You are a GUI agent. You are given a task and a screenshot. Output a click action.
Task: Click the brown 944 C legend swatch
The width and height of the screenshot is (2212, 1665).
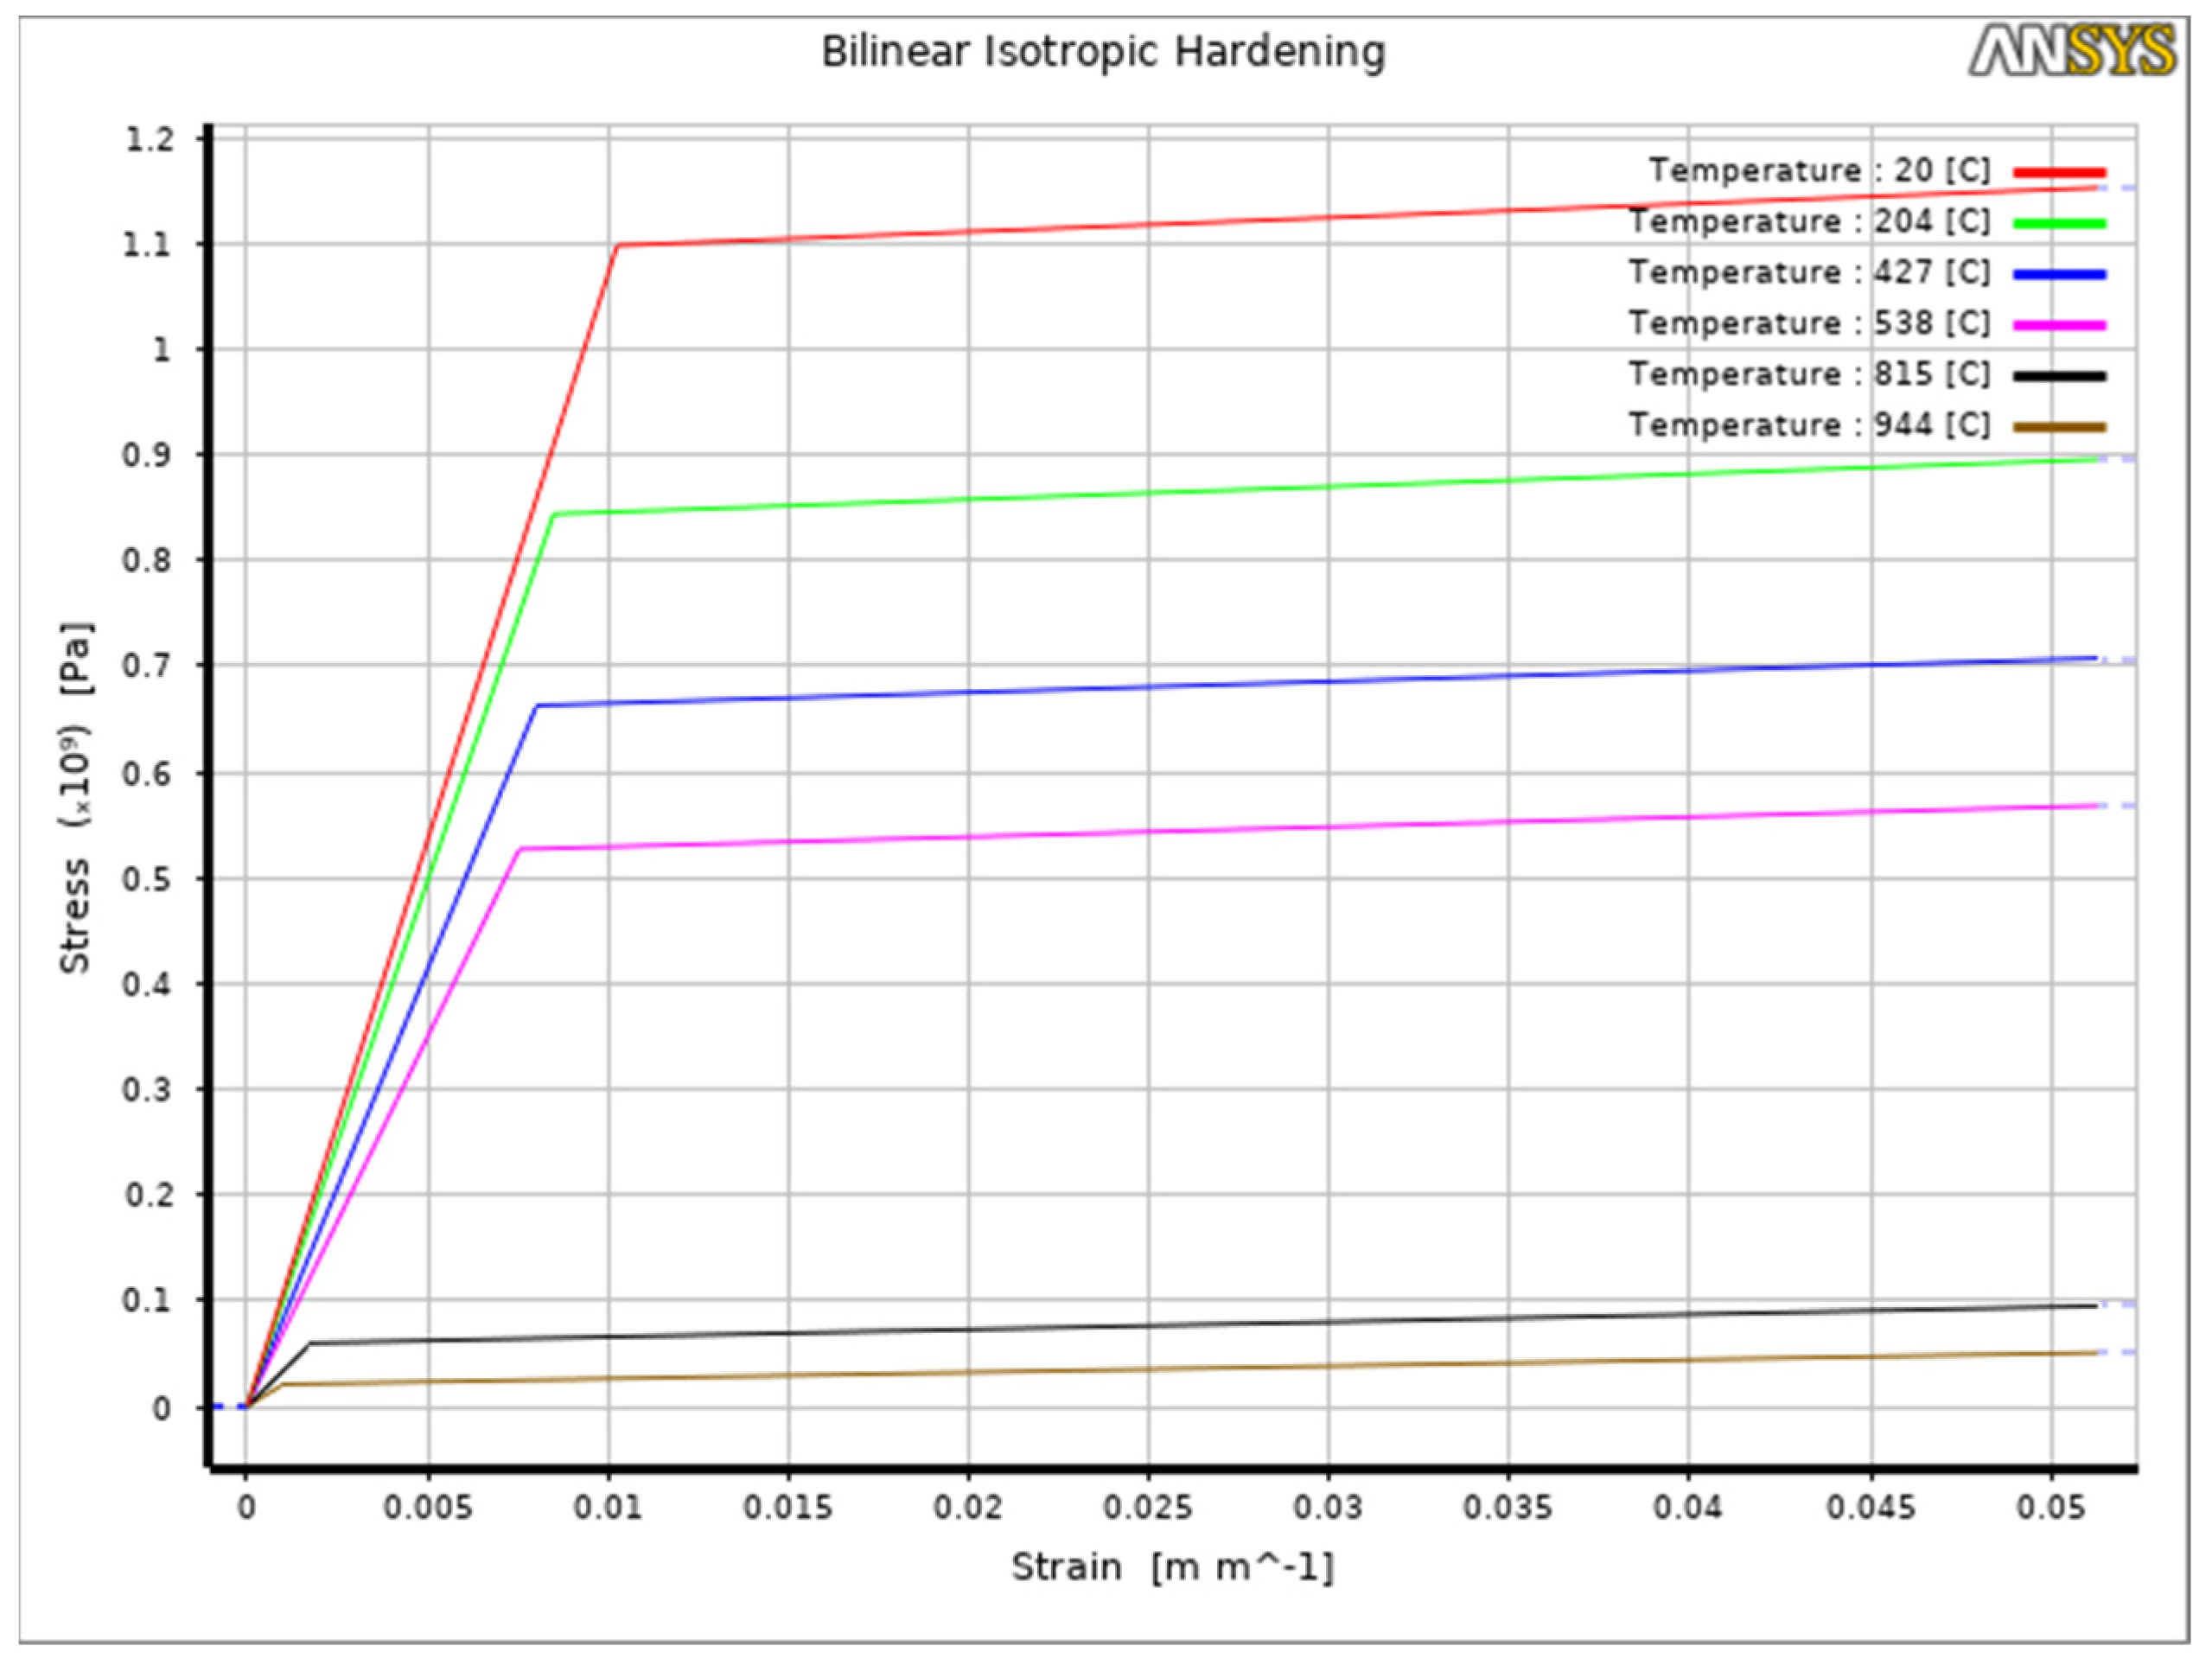2059,427
